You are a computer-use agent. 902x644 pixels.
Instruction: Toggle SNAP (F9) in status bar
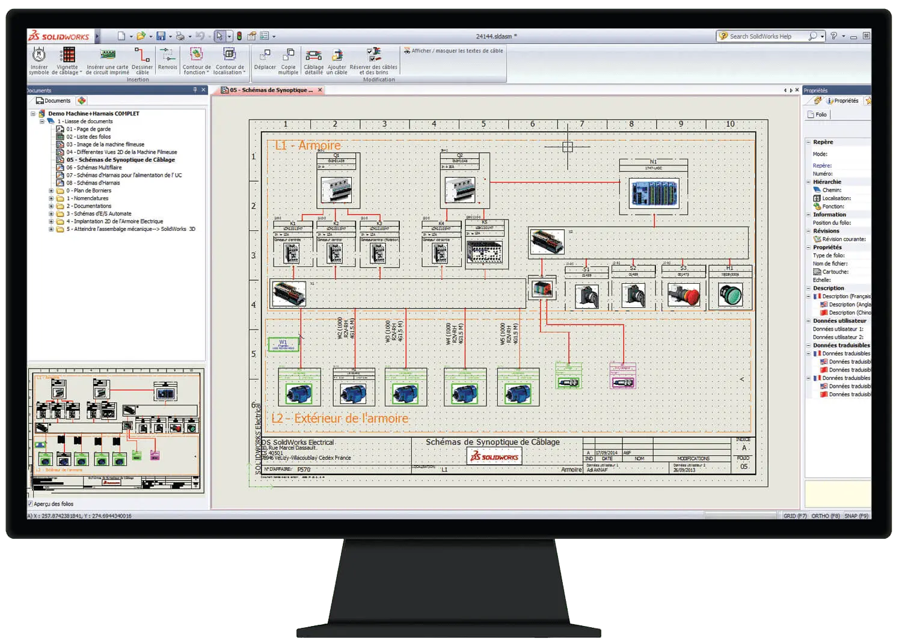pyautogui.click(x=856, y=516)
